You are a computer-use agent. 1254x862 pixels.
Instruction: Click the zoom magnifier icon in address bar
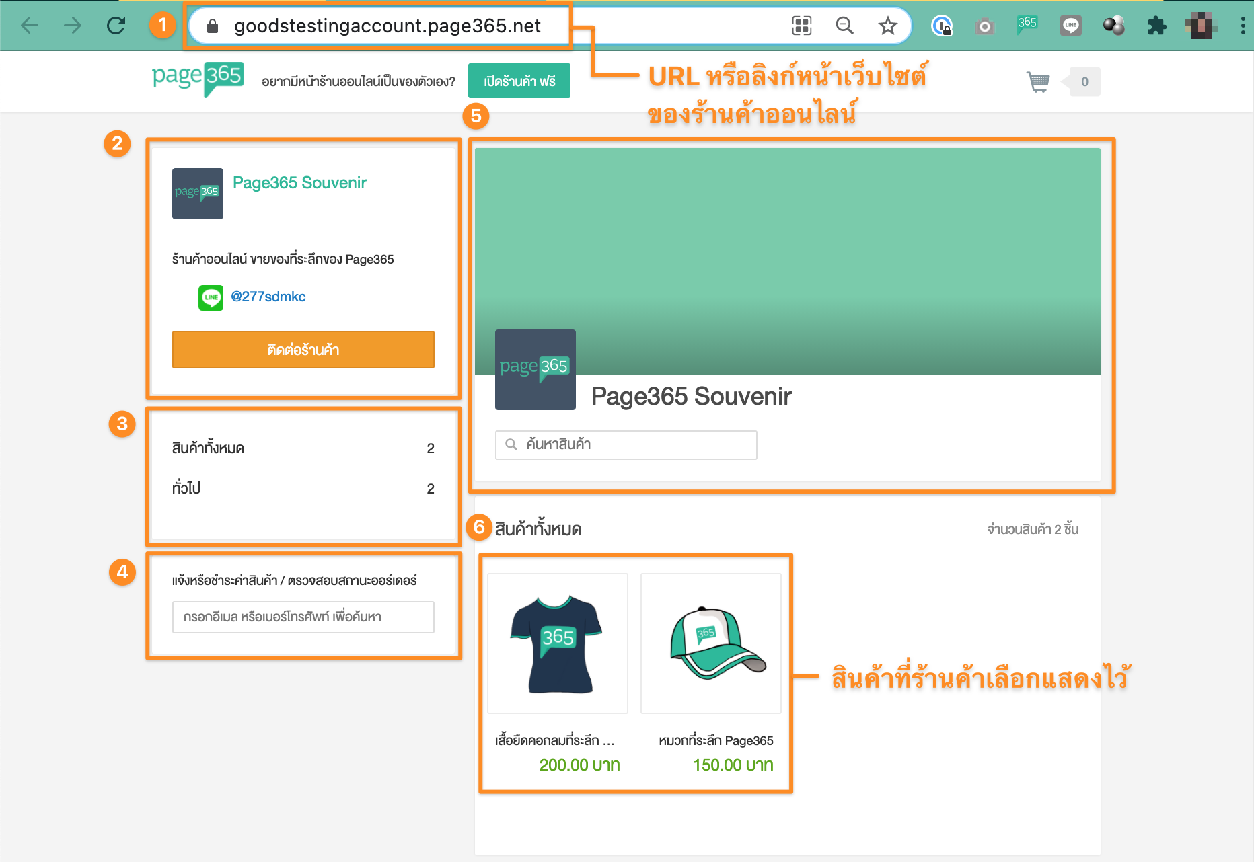point(844,26)
